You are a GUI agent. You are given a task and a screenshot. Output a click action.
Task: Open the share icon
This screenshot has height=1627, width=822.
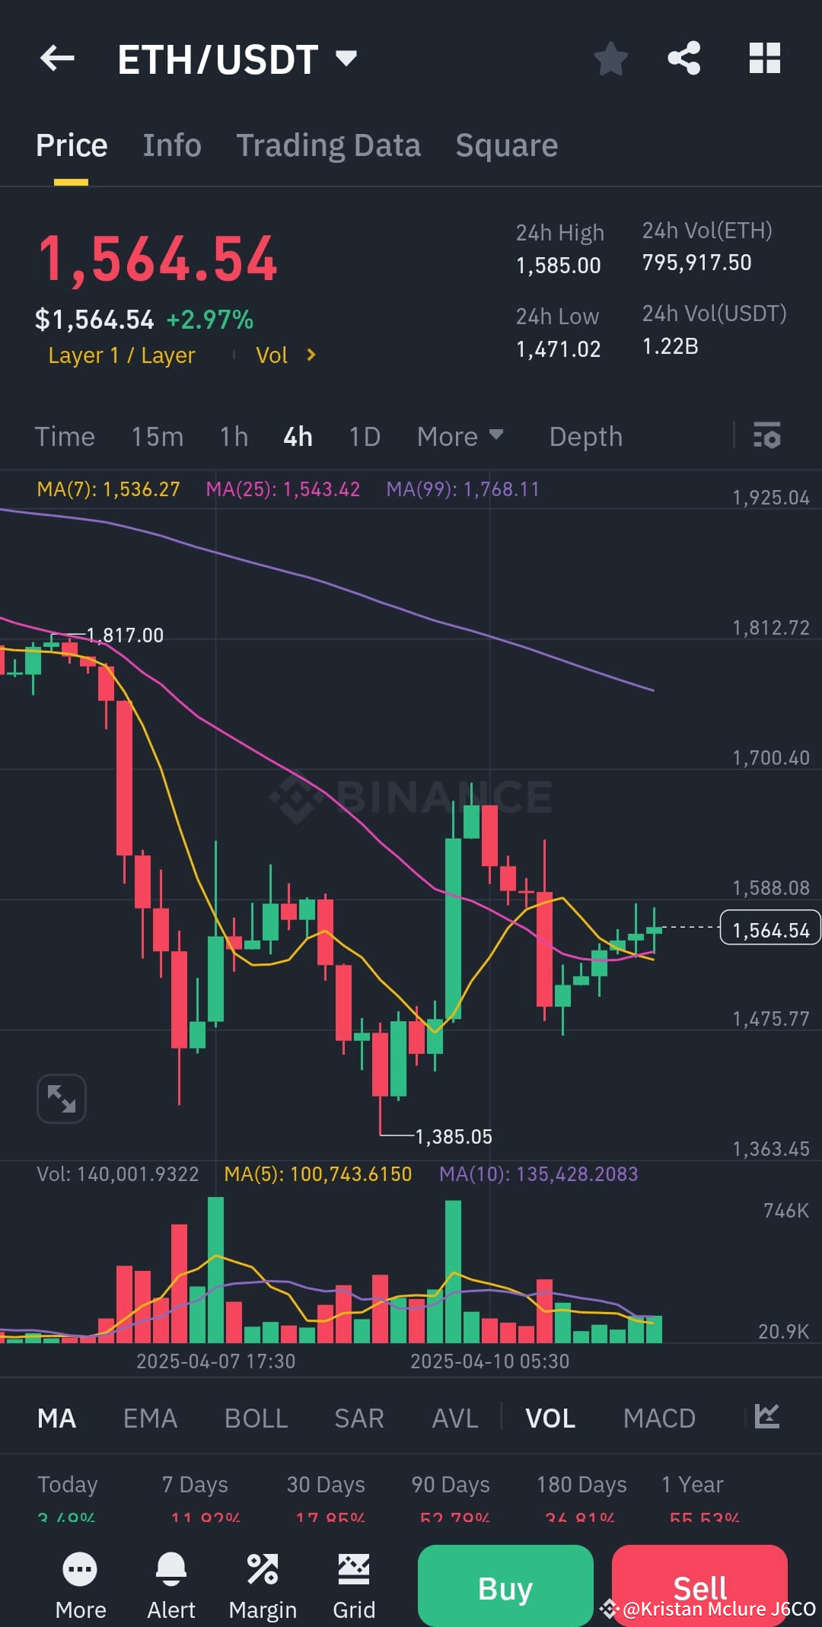683,59
